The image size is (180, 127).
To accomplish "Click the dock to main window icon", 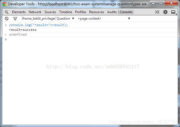I will coord(173,12).
